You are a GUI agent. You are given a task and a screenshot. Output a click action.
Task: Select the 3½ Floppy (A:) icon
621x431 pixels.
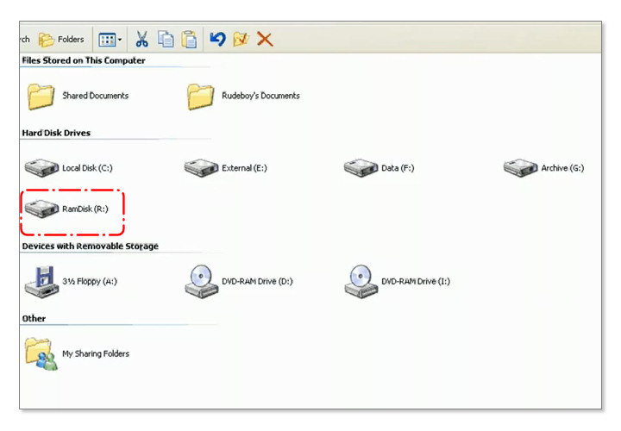(x=41, y=281)
